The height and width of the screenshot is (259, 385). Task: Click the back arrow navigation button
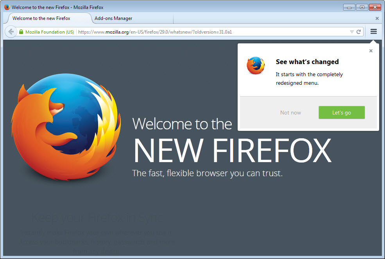11,32
